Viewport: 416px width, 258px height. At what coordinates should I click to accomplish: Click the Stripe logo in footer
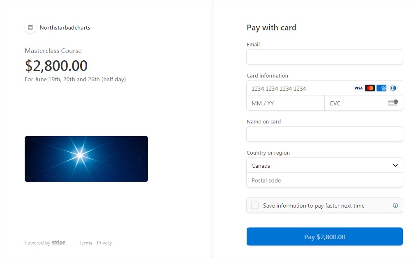click(59, 242)
